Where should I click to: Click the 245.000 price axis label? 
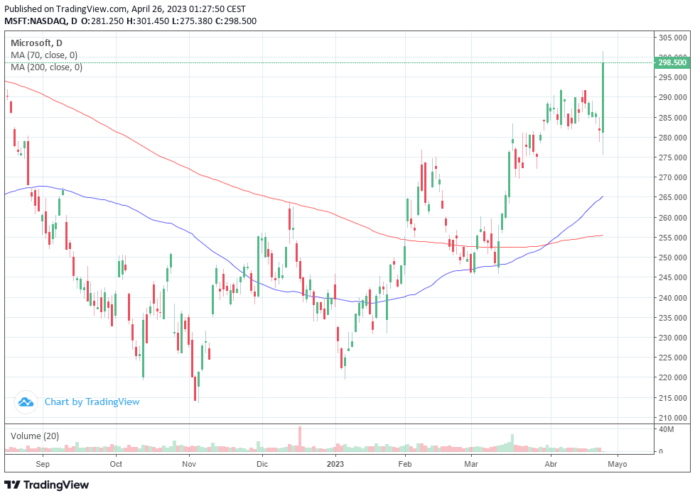point(672,277)
